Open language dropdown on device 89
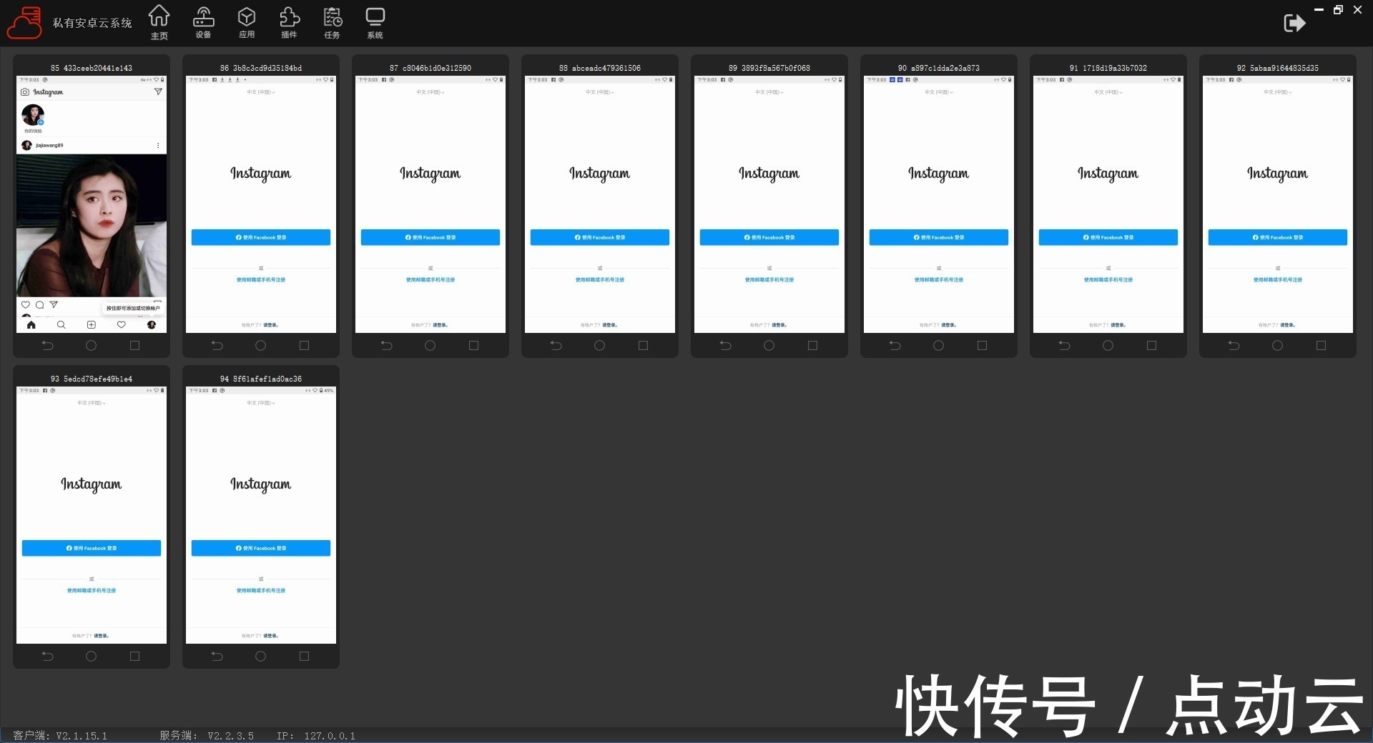 769,92
